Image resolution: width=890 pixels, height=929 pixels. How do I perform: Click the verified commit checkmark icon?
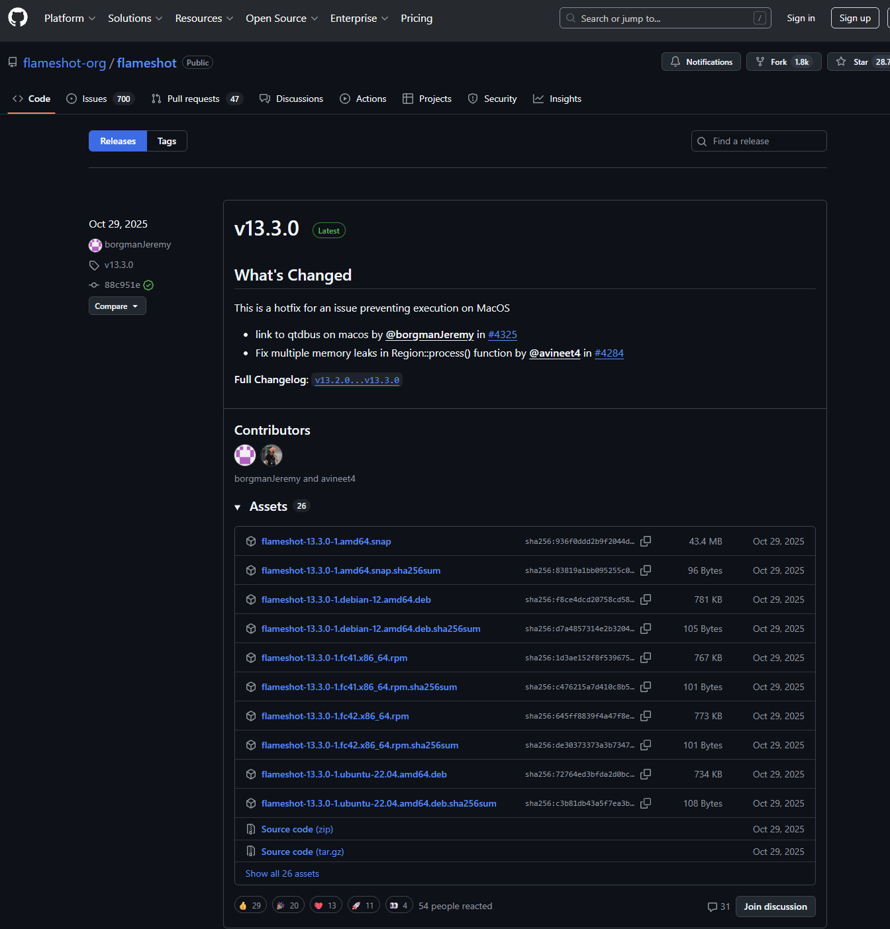coord(149,285)
